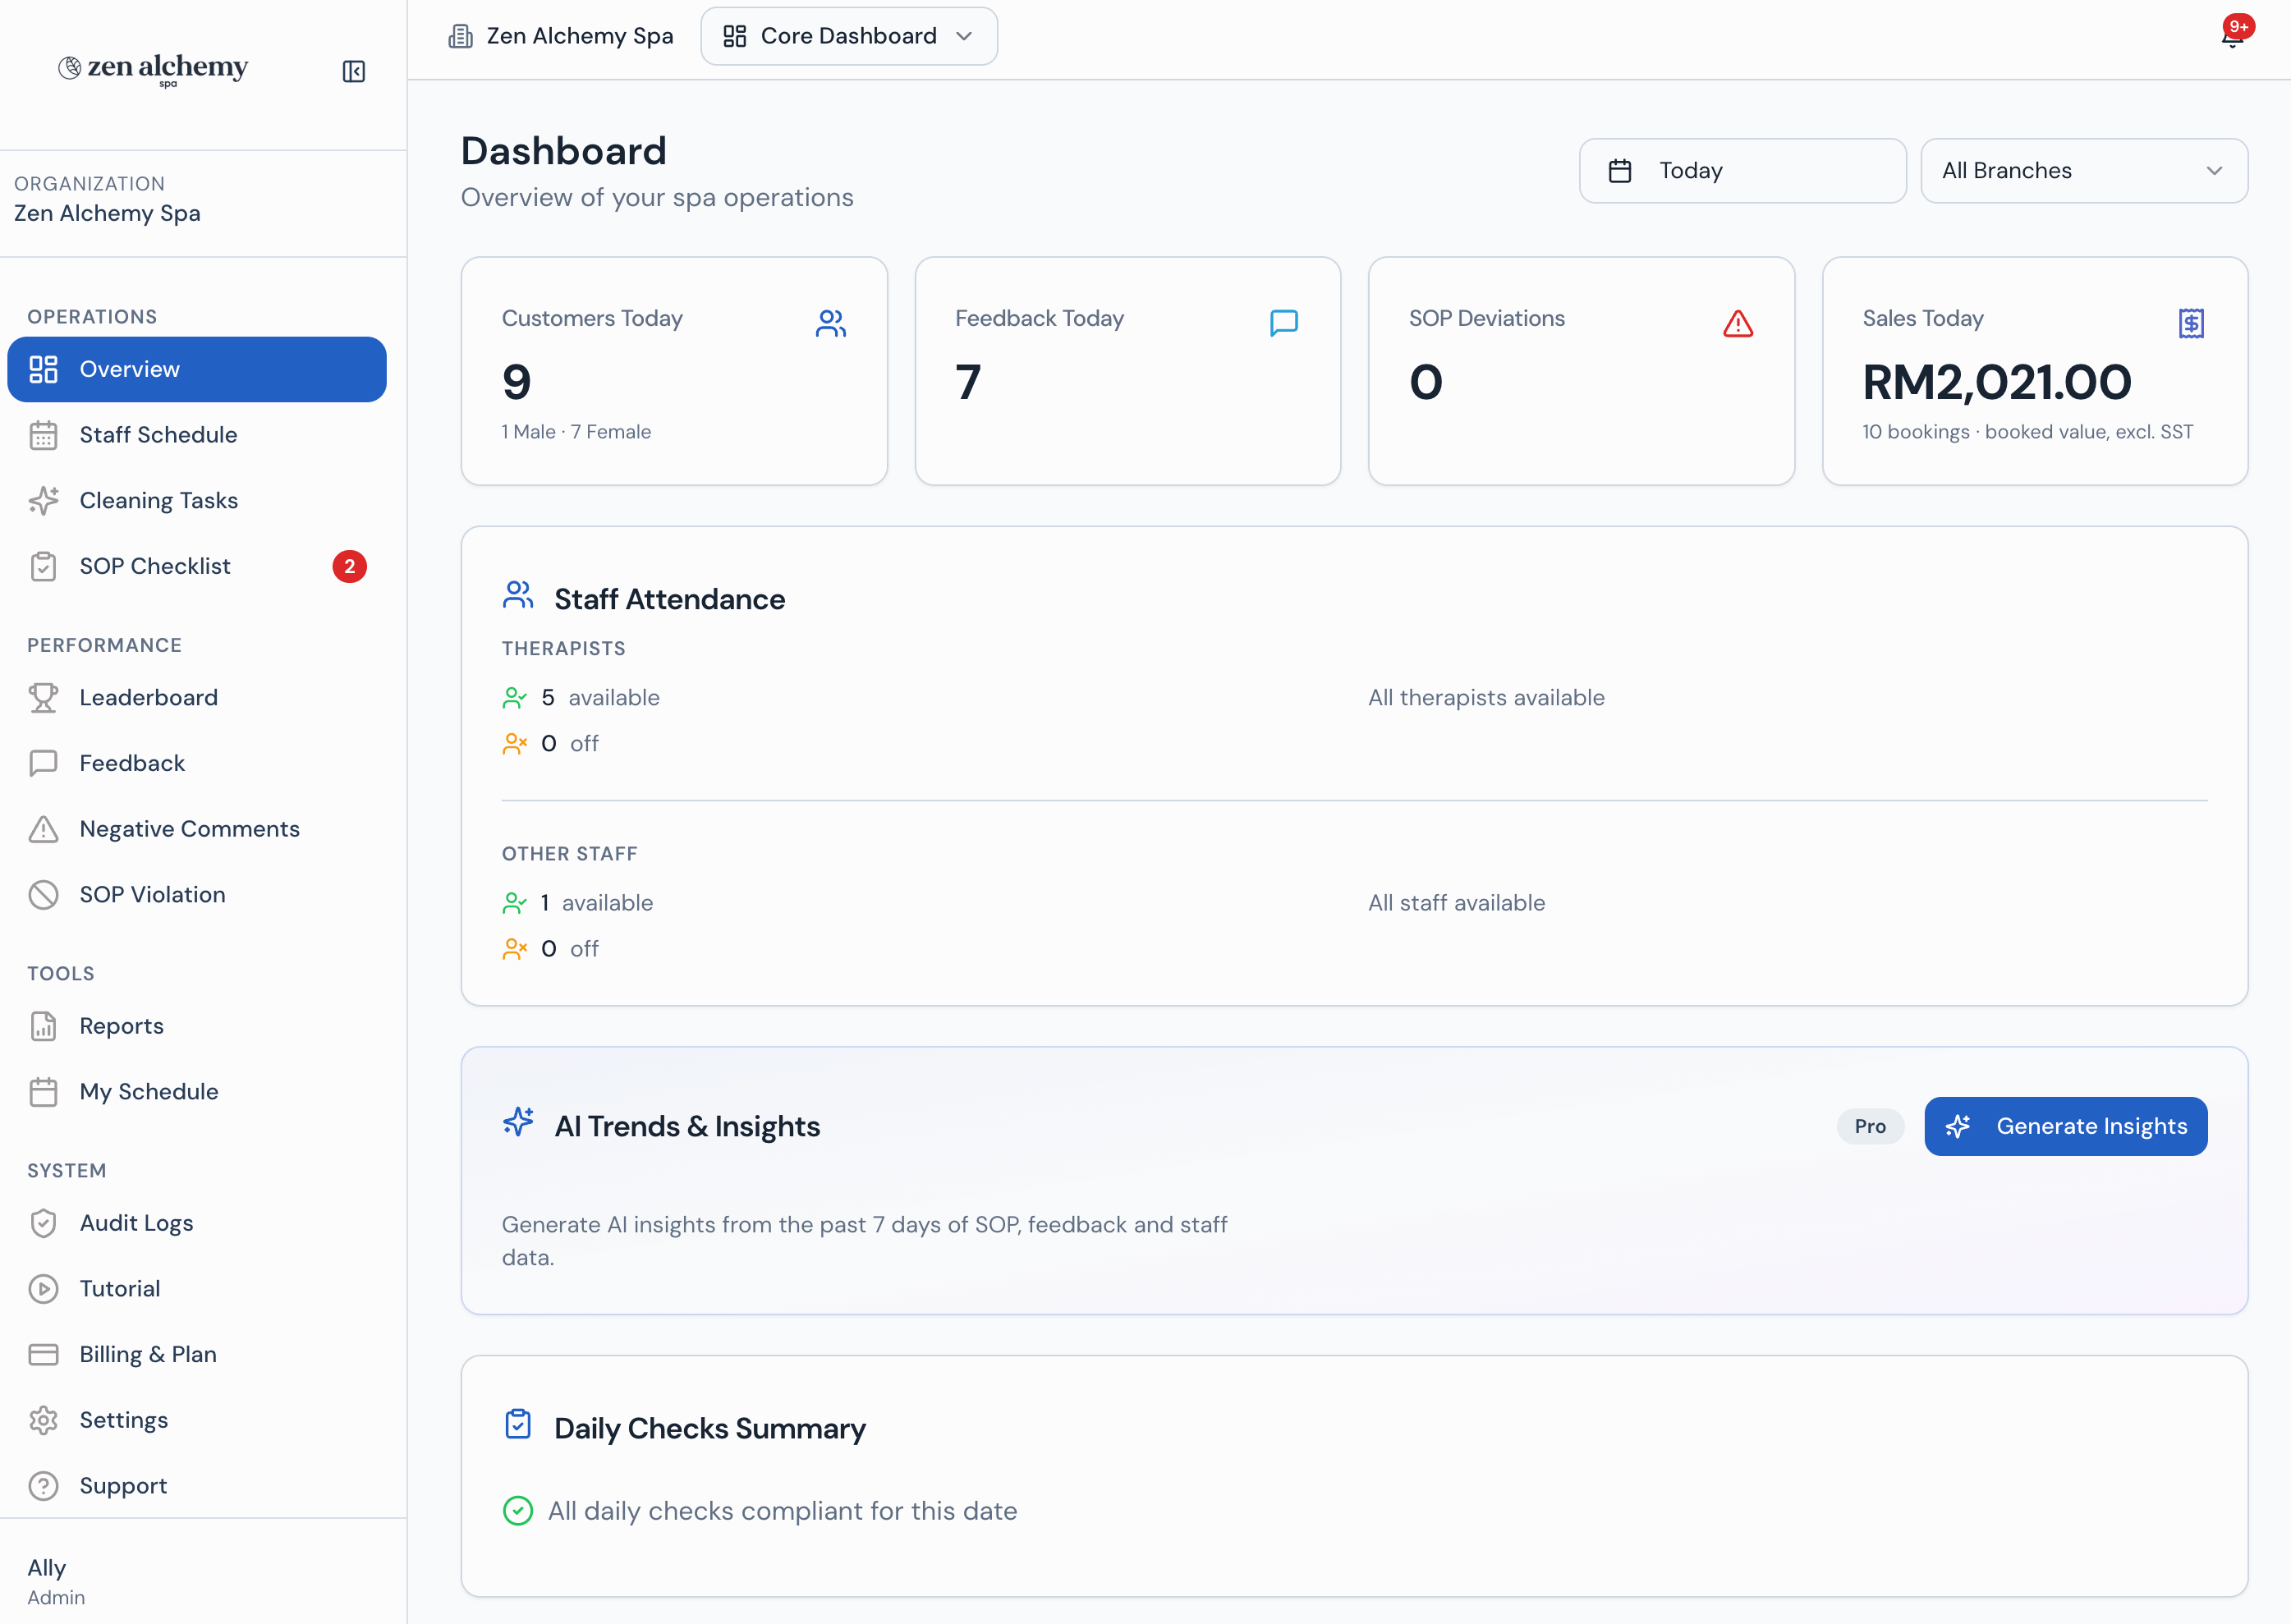Image resolution: width=2291 pixels, height=1624 pixels.
Task: Open the Feedback page
Action: (x=197, y=763)
